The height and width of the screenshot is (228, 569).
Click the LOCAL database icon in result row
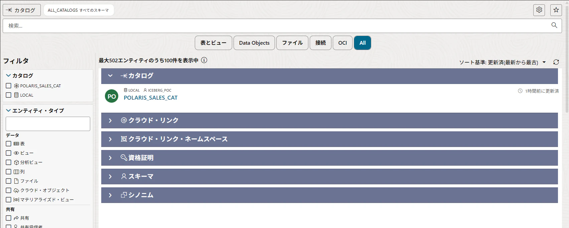(126, 90)
